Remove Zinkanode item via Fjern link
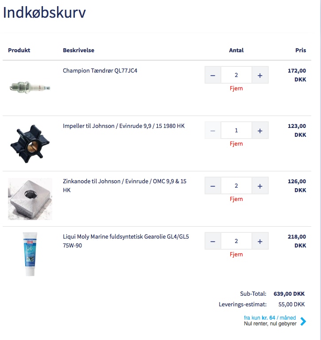Image resolution: width=321 pixels, height=340 pixels. click(x=236, y=199)
